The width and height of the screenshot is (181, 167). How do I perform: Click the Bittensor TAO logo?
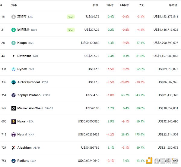13,56
